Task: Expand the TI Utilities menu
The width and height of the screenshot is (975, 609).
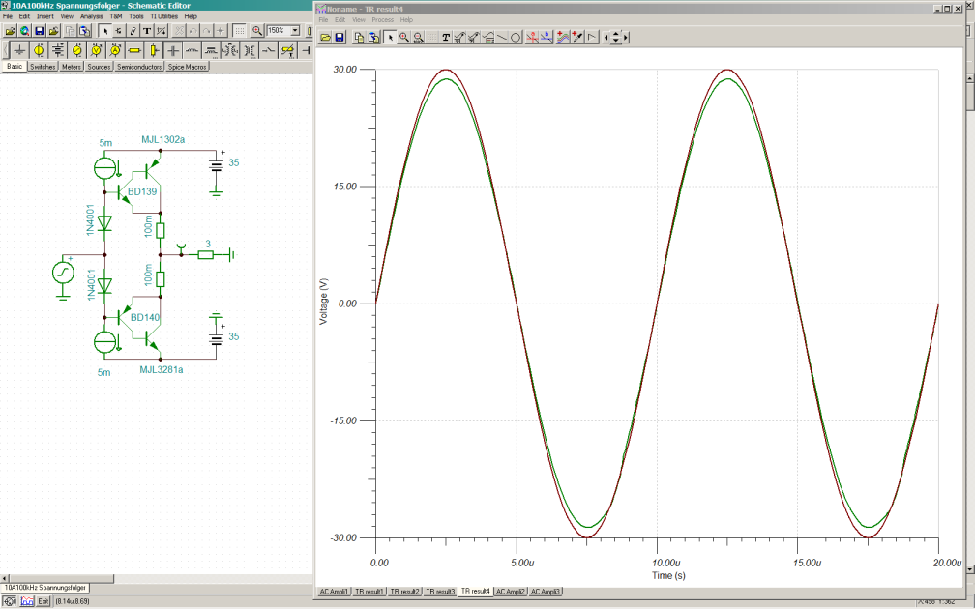Action: [x=163, y=16]
